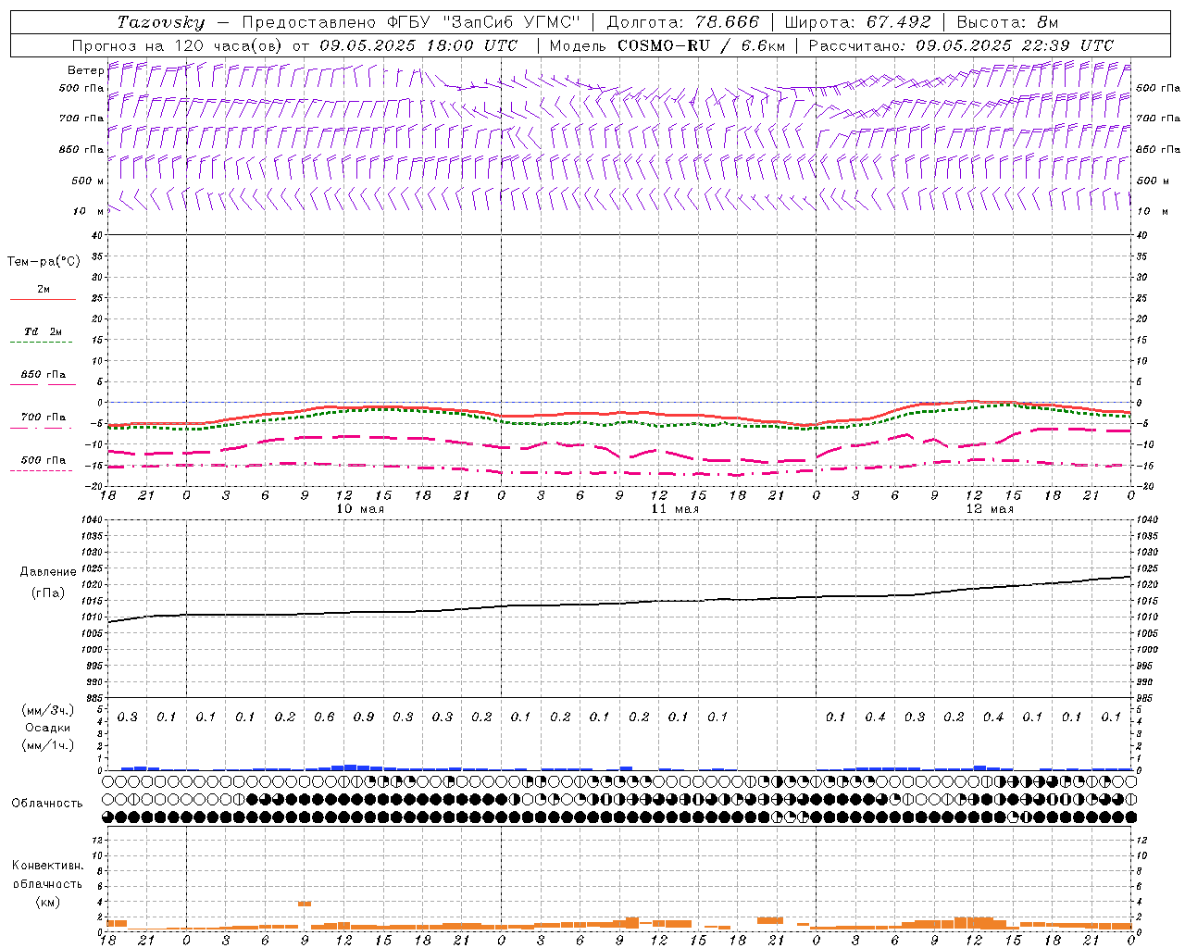The image size is (1185, 948).
Task: Click the latitude value 'Широта: 67.492'
Action: point(857,22)
